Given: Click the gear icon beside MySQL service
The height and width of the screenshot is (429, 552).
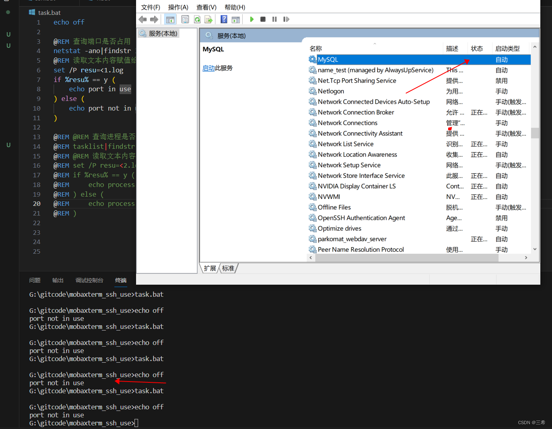Looking at the screenshot, I should coord(312,60).
